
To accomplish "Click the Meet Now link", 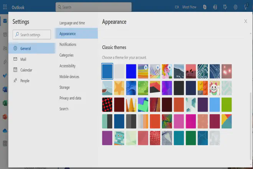I will click(x=189, y=7).
